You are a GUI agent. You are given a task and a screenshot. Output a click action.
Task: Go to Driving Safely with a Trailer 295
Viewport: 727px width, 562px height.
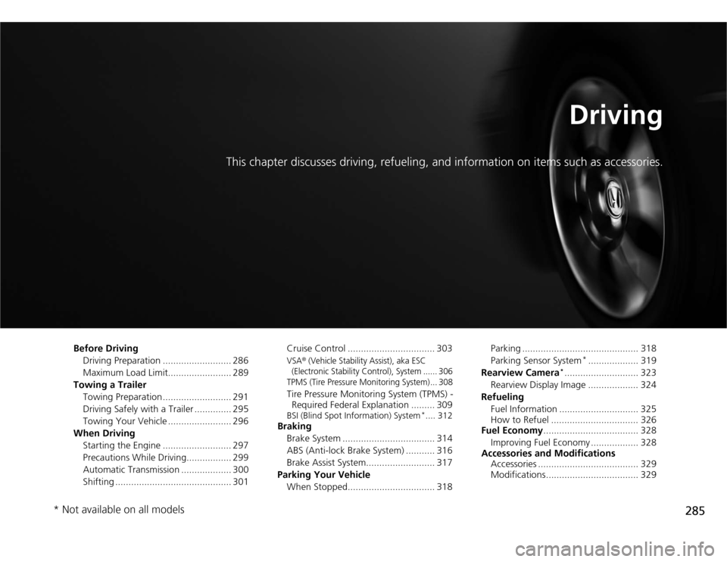pos(166,408)
